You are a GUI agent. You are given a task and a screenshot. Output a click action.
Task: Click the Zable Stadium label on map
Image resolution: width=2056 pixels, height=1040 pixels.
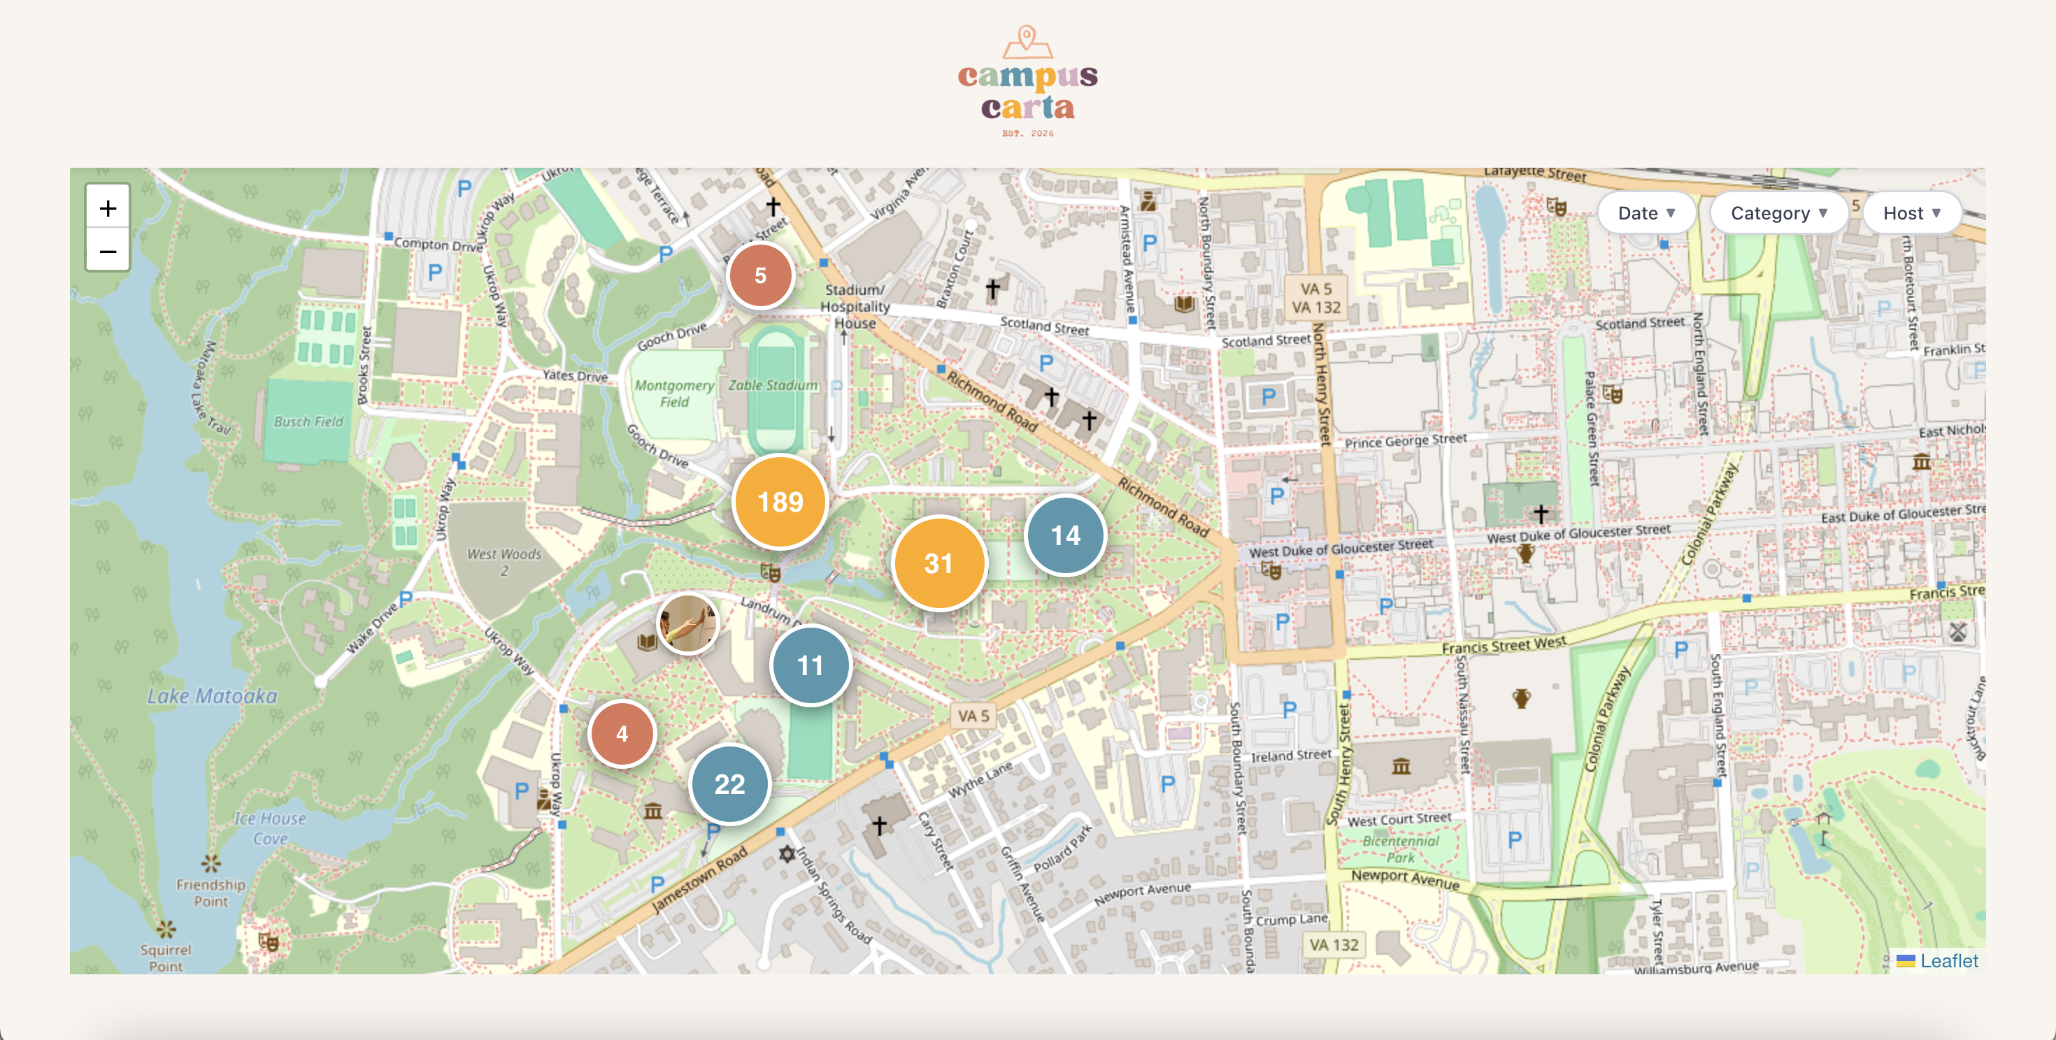tap(773, 385)
